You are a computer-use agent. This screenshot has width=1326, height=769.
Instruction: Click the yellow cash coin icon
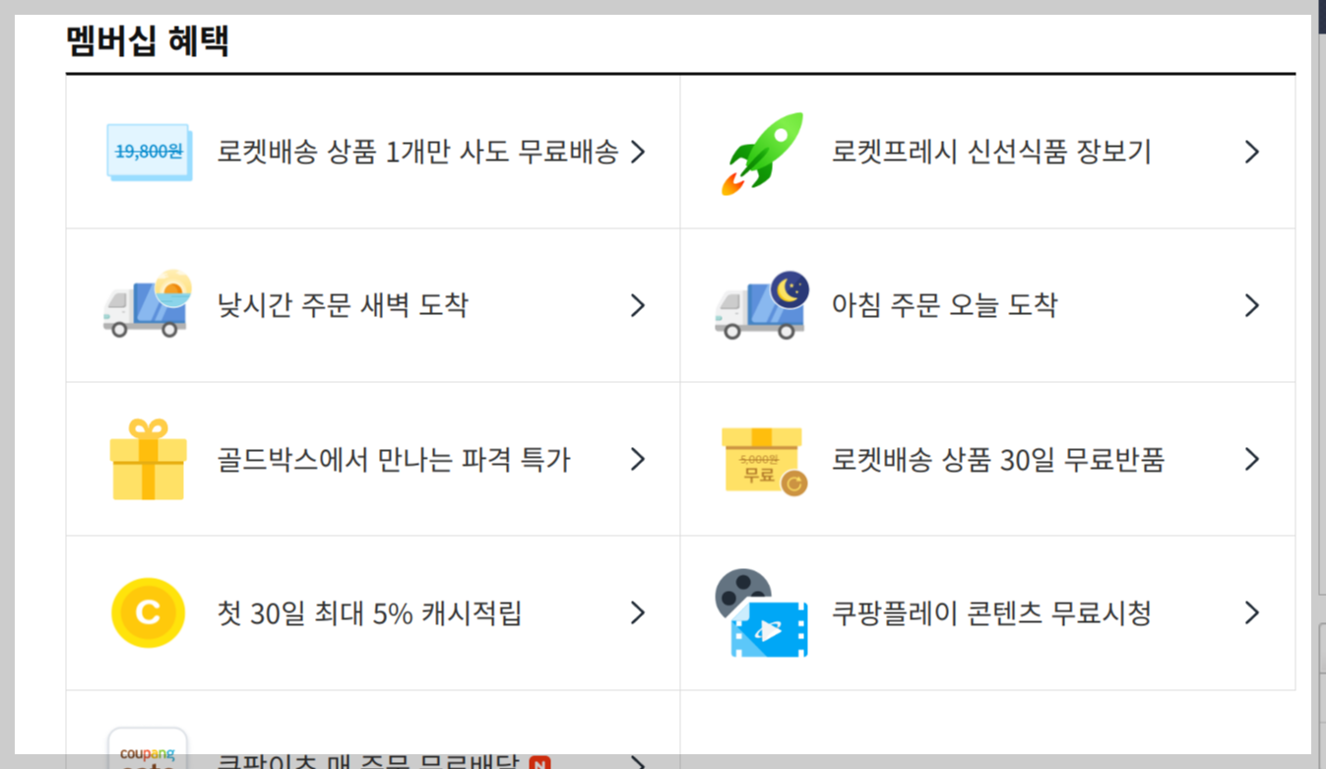(148, 613)
